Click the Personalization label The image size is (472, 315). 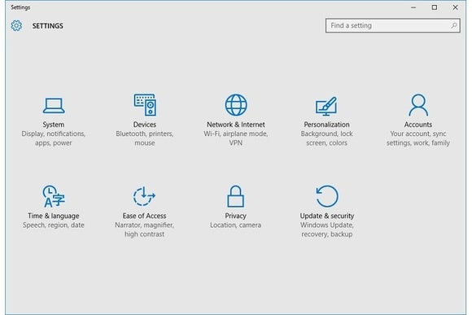click(326, 125)
